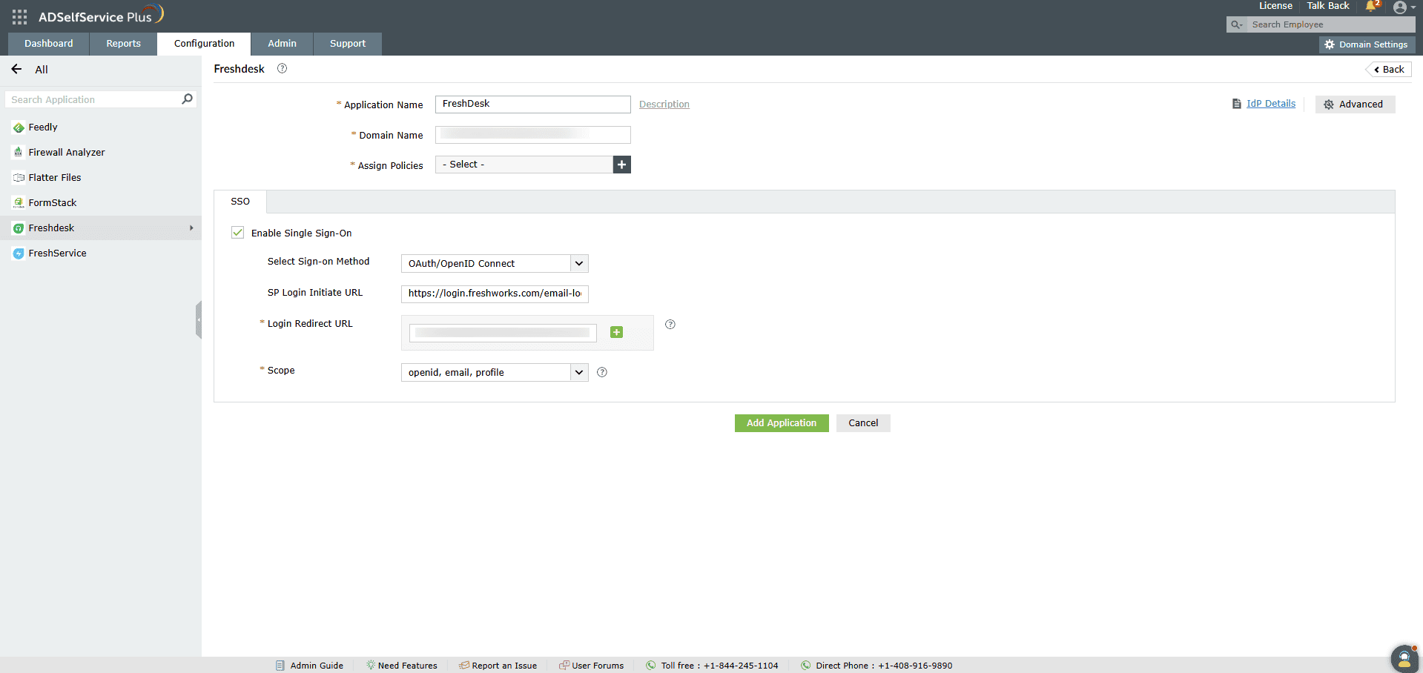Select Feedly from the application list

tap(42, 127)
